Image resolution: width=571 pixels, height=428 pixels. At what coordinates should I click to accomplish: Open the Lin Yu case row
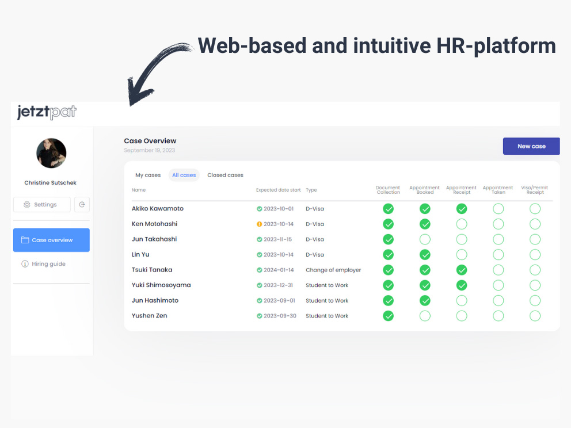click(x=342, y=254)
